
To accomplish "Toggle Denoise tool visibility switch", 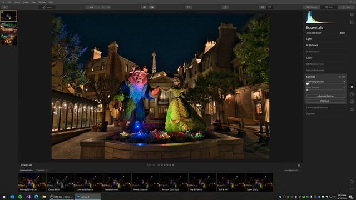I will point(343,77).
